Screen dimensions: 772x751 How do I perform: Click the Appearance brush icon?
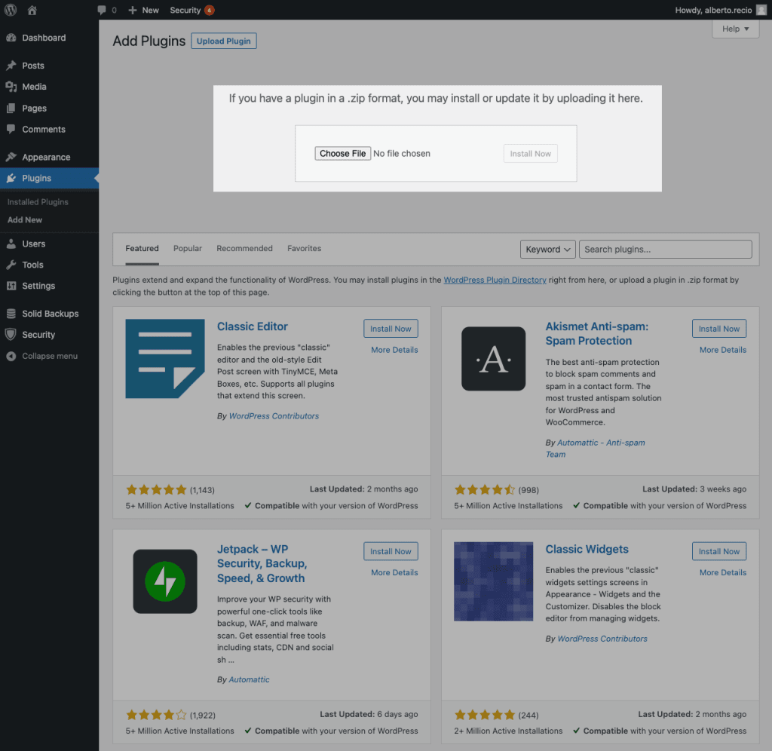coord(11,157)
